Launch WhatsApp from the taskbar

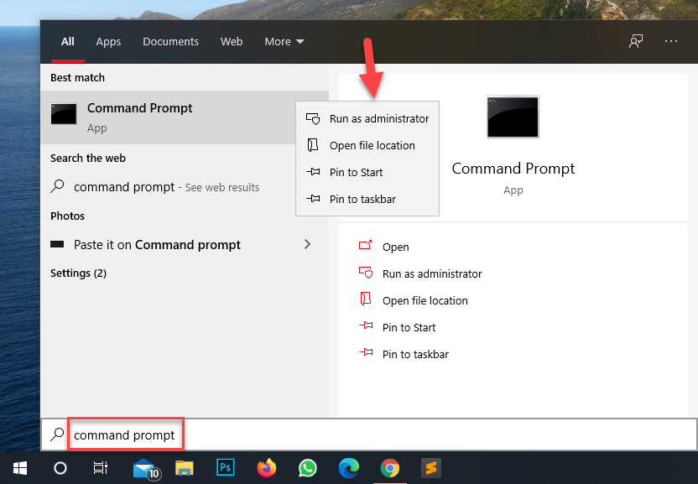[x=308, y=467]
